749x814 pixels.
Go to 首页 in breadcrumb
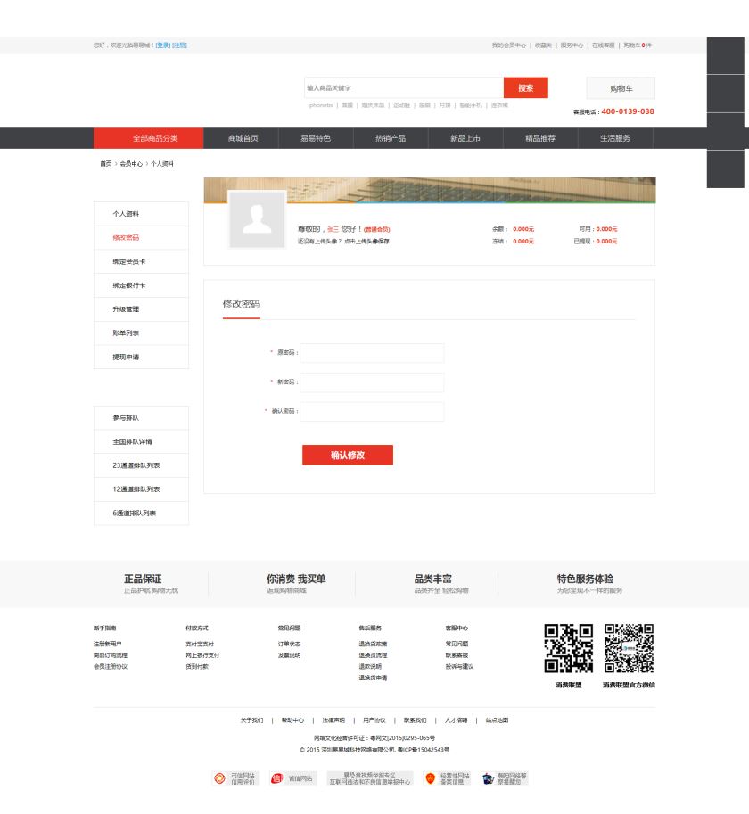pyautogui.click(x=106, y=164)
